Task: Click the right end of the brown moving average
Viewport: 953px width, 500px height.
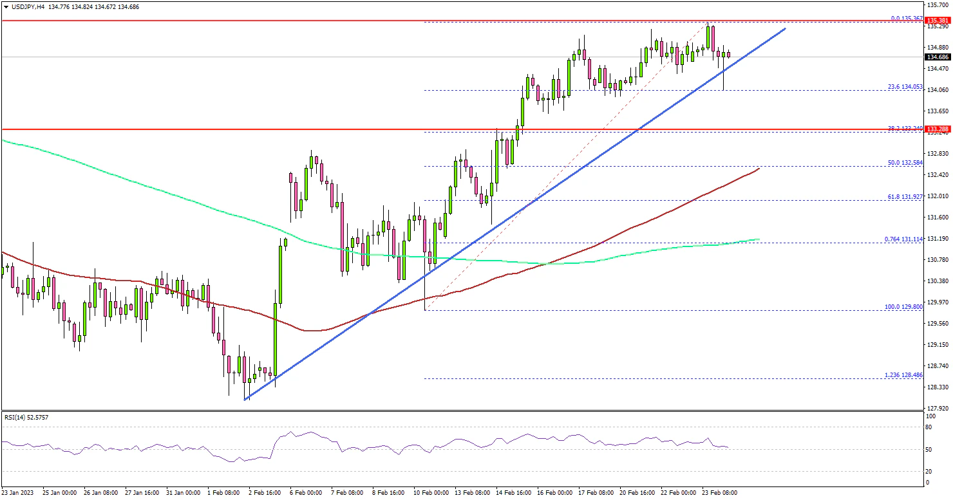Action: [759, 169]
